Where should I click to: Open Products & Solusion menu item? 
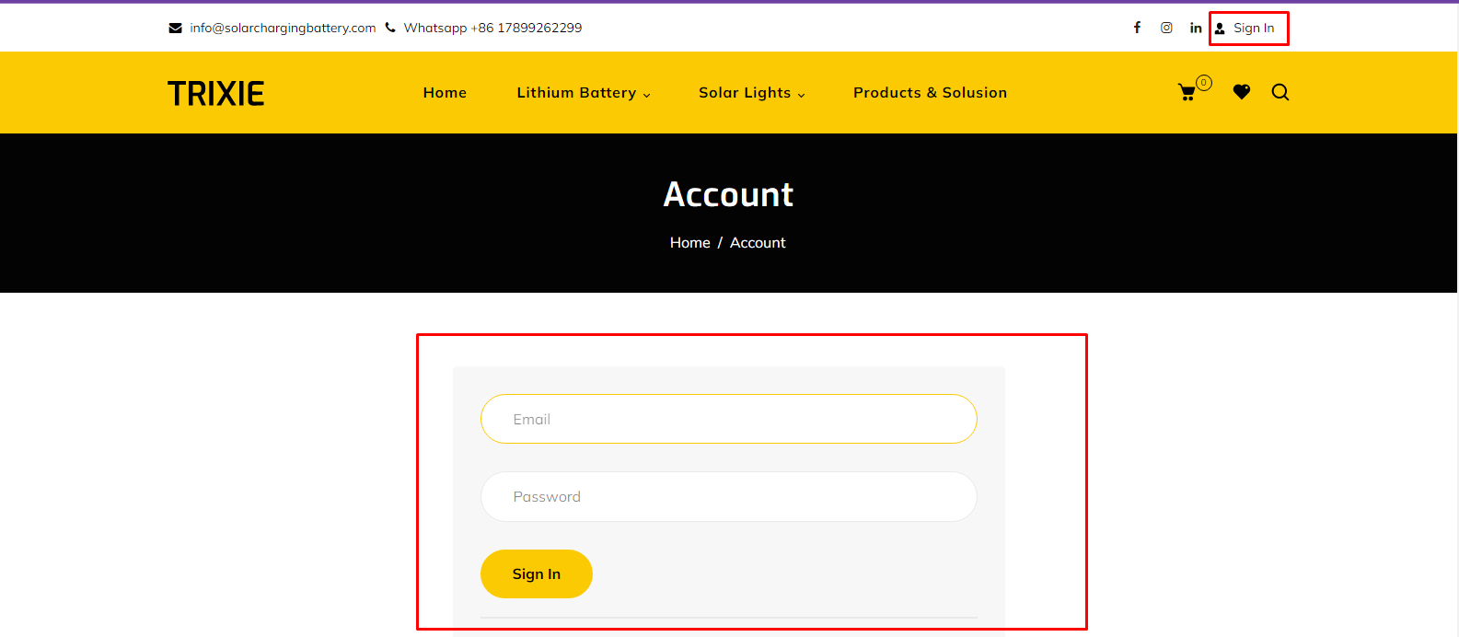tap(930, 93)
